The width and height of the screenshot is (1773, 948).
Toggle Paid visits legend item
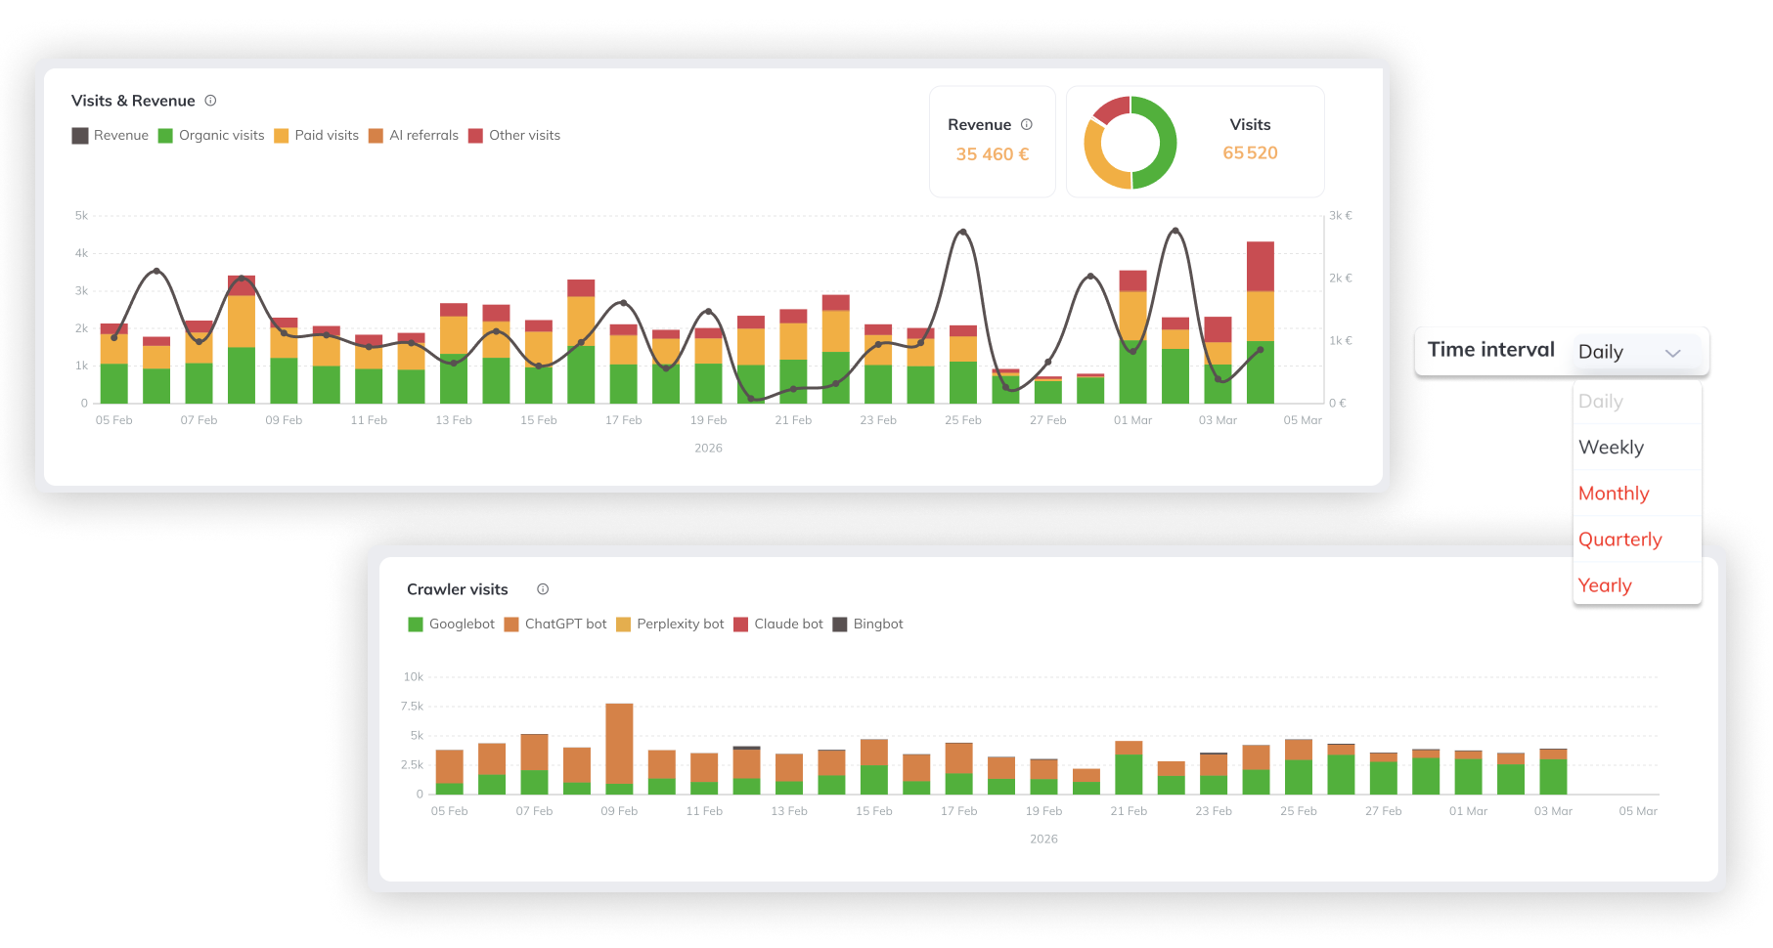pos(317,136)
